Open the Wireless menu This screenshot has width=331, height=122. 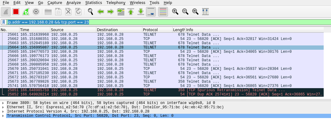[x=137, y=3]
